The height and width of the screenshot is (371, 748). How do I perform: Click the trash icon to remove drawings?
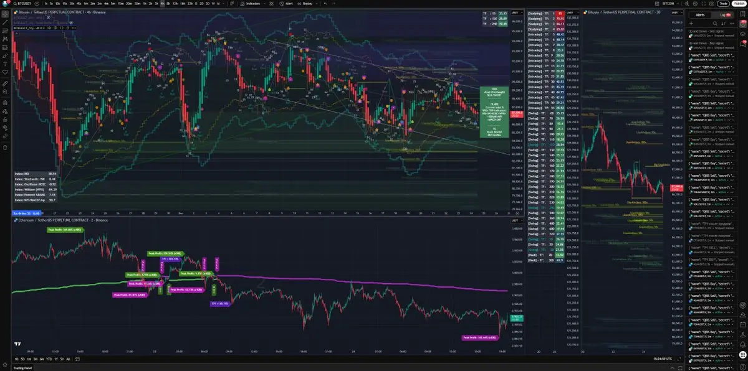pyautogui.click(x=5, y=148)
